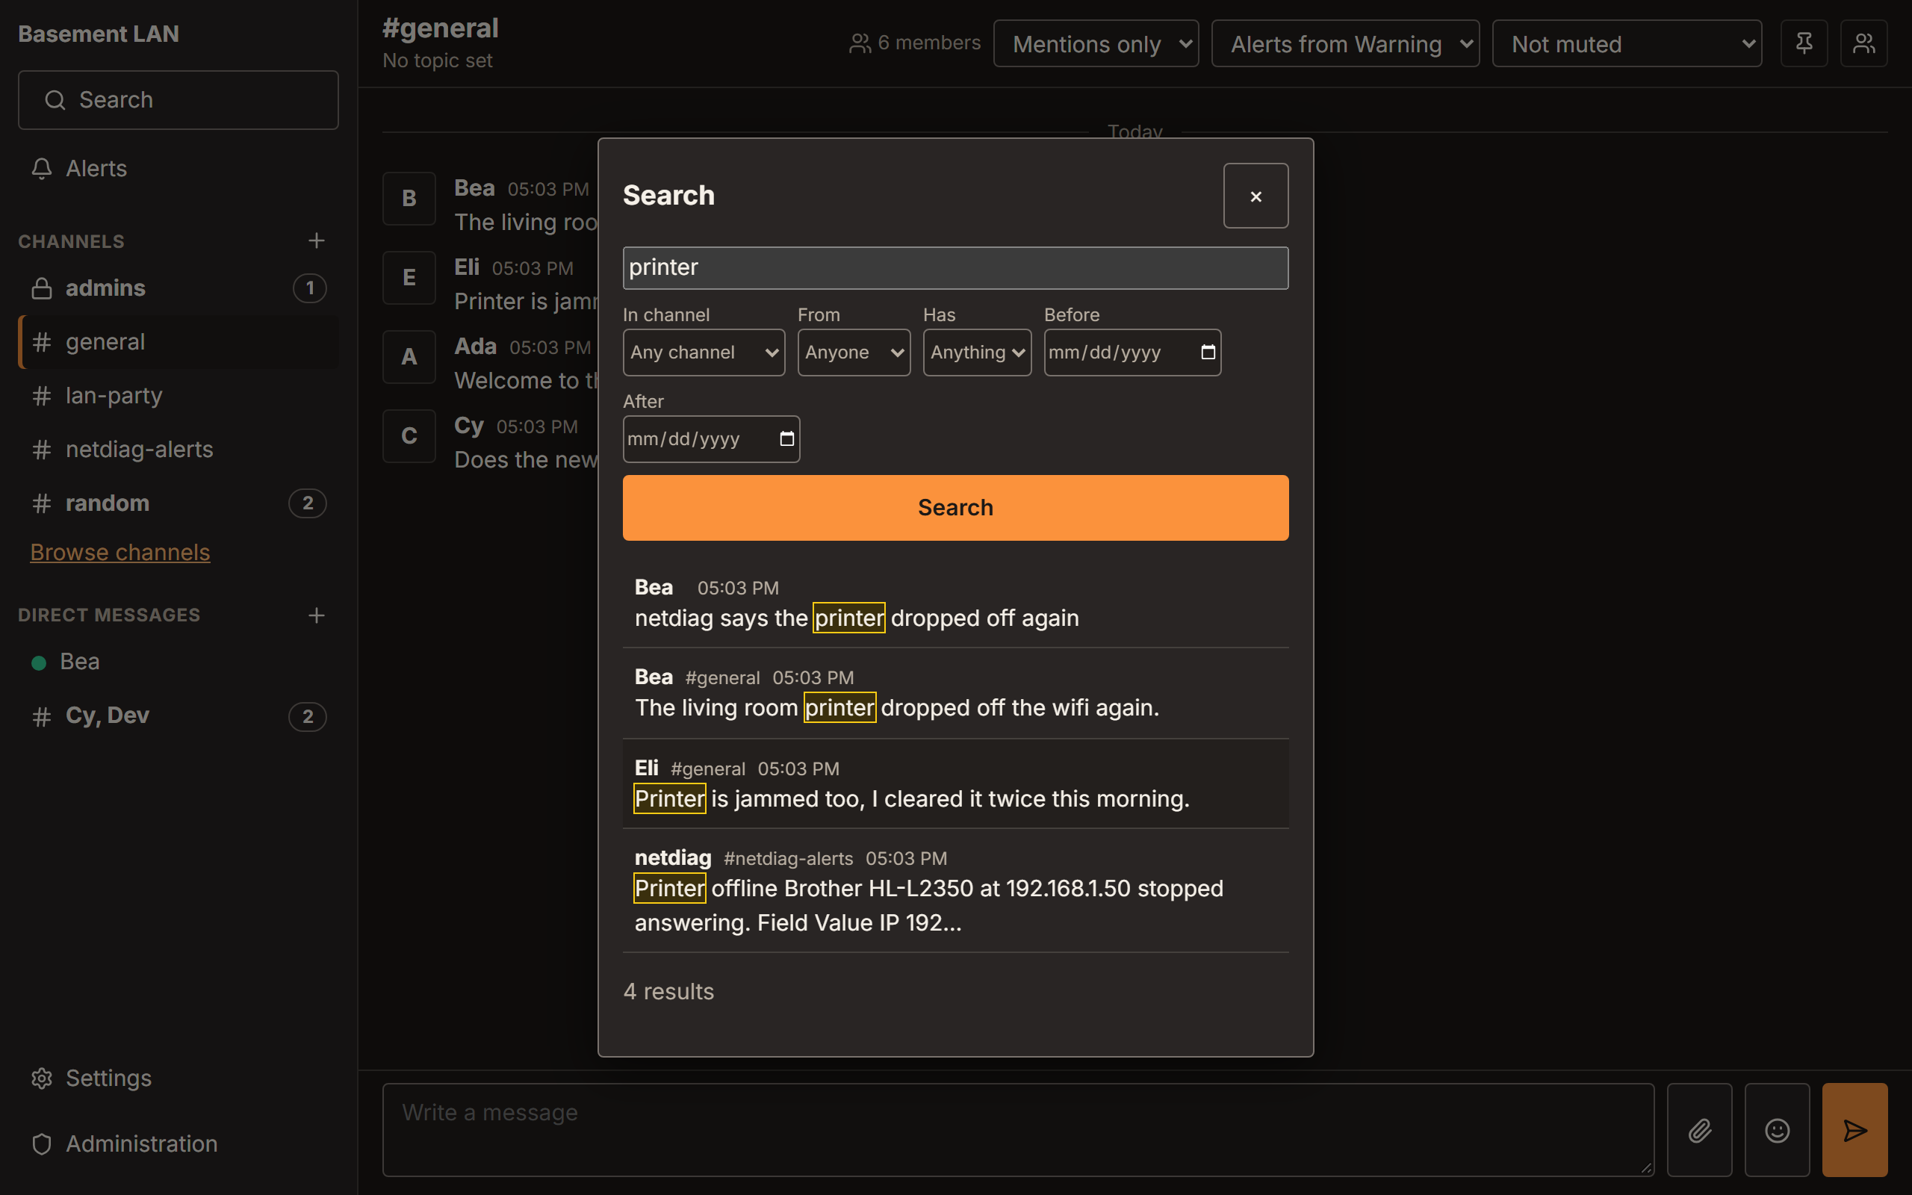Open Eli's result 'Printer is jammed too'
The image size is (1912, 1195).
pos(955,783)
